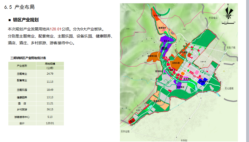
Task: Click the '至怀远镇' map direction label
Action: coord(125,131)
